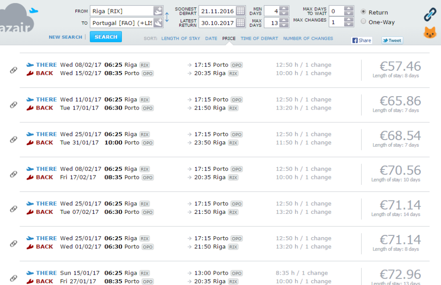Select the One-Way trip option

click(363, 22)
